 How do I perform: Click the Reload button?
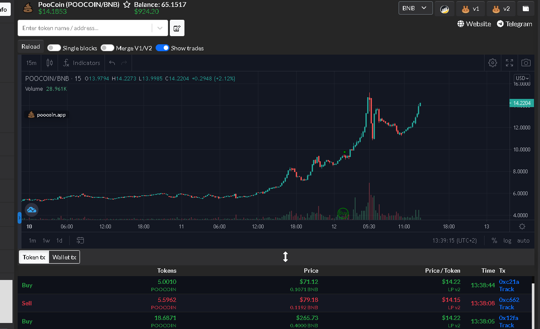(31, 46)
